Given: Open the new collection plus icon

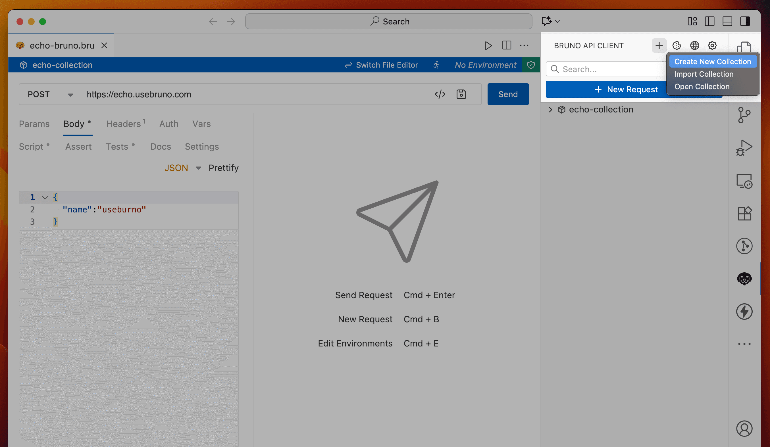Looking at the screenshot, I should pyautogui.click(x=659, y=45).
